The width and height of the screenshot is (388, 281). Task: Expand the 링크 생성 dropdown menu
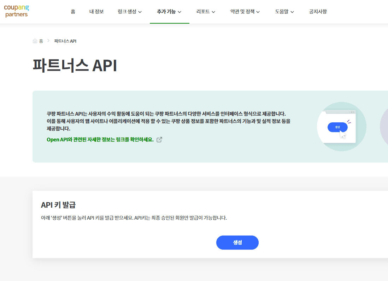pyautogui.click(x=130, y=12)
